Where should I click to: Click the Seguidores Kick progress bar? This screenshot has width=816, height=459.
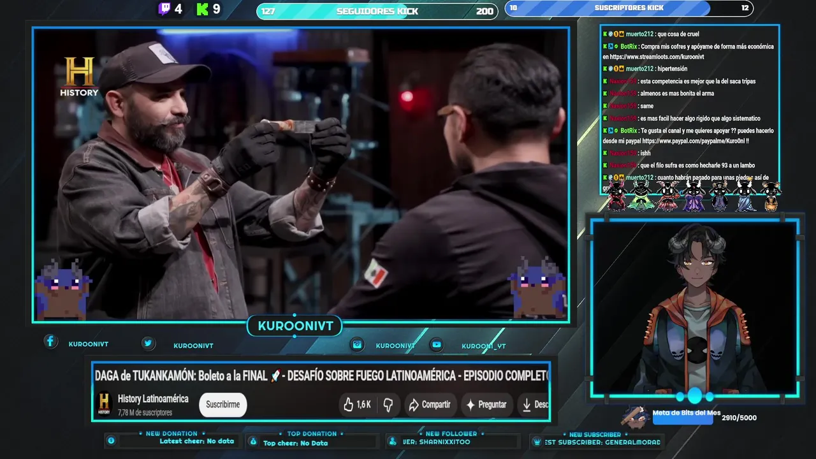click(x=377, y=11)
